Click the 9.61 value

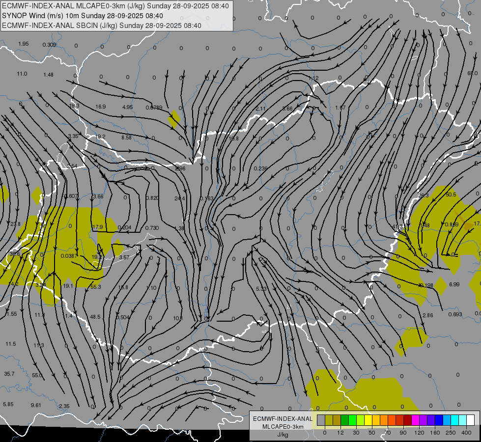point(36,405)
